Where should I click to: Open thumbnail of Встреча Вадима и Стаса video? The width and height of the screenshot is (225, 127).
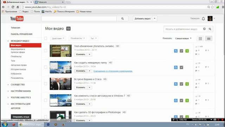click(60, 84)
